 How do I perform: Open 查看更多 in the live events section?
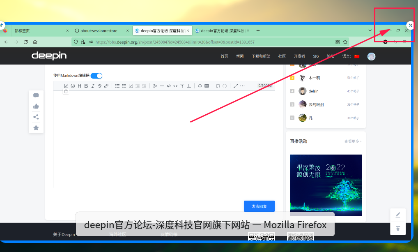click(x=352, y=141)
